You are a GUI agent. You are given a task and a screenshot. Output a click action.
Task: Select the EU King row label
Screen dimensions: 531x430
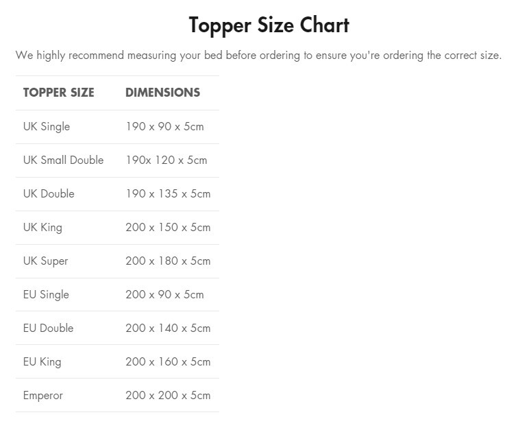pyautogui.click(x=42, y=362)
